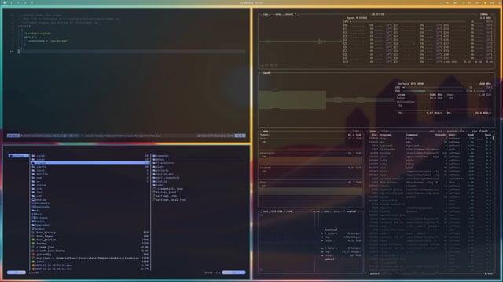Screen dimensions: 503x282
Task: Click the .gitconfig file icon
Action: 33,255
